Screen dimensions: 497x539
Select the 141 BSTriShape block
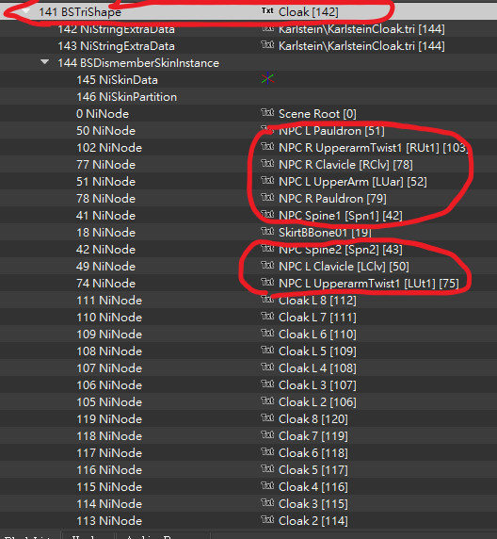tap(80, 12)
